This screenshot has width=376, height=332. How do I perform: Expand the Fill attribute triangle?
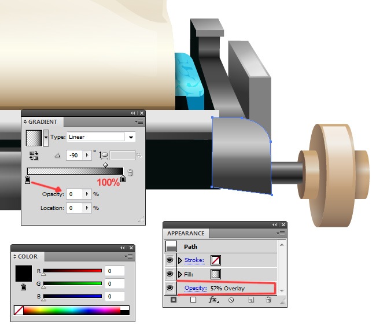tap(180, 274)
